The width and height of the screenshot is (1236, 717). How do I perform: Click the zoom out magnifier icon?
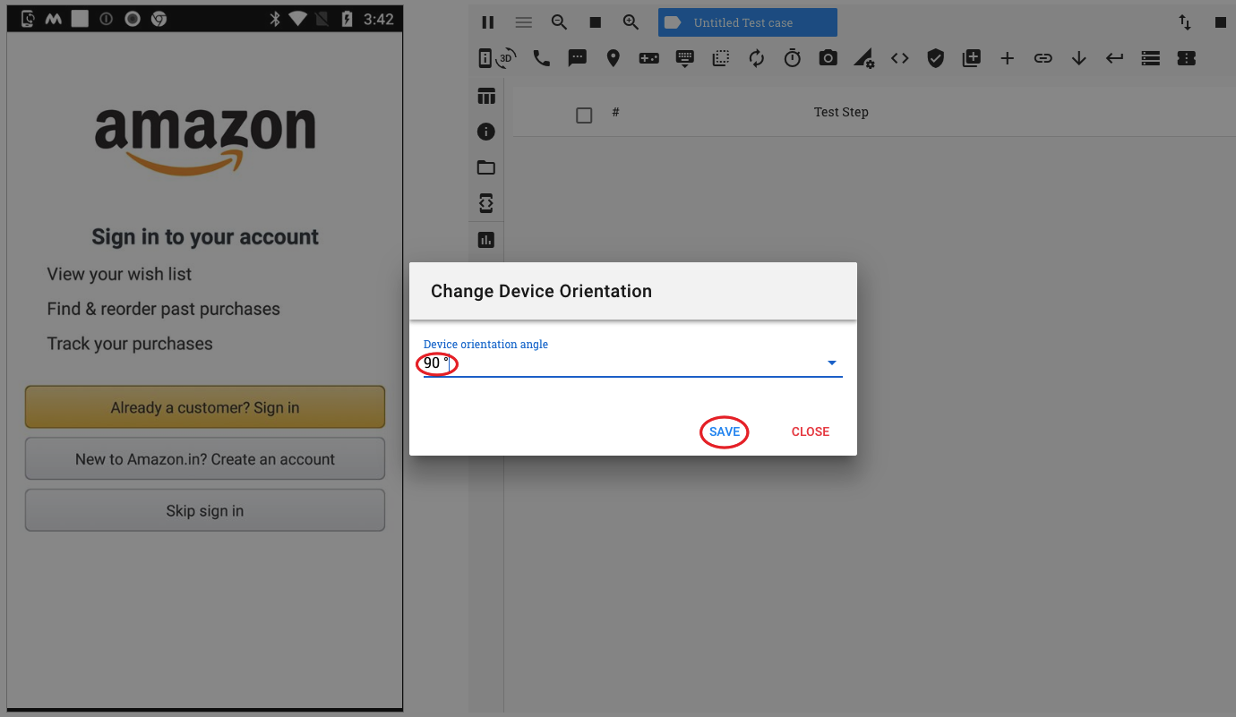click(559, 22)
